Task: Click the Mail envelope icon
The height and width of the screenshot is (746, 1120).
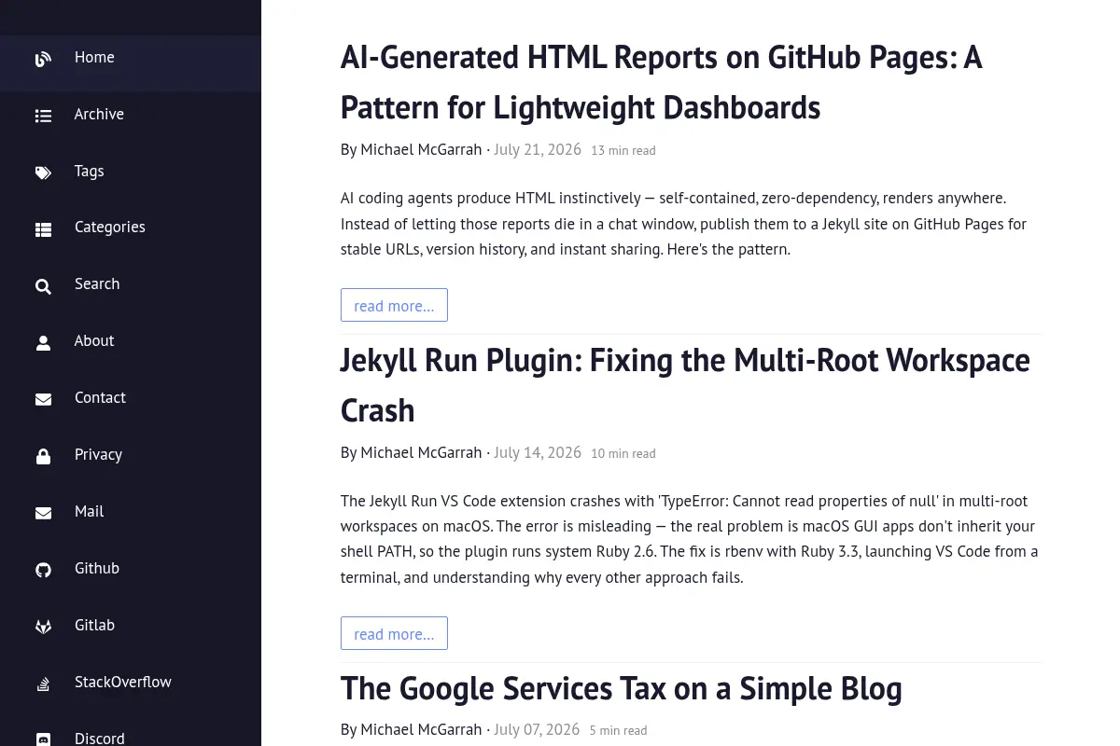Action: pos(43,514)
